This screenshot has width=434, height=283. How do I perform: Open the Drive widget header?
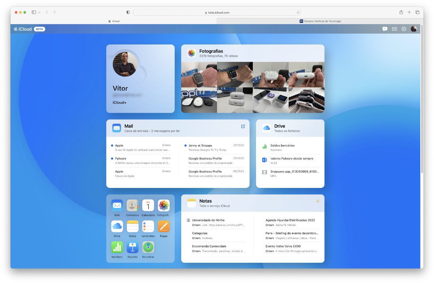290,128
